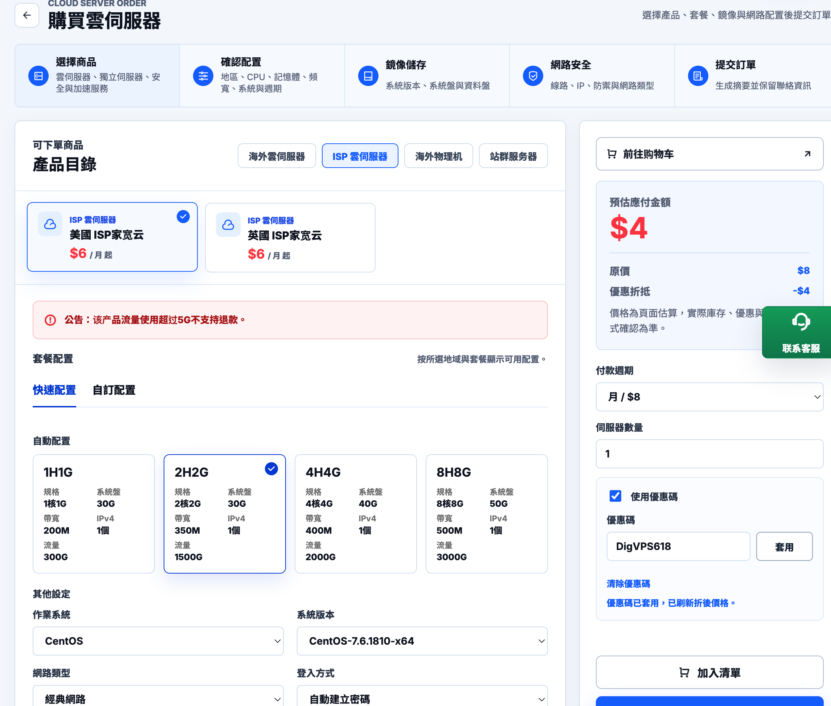Click the 鏡像儲存 step icon
831x706 pixels.
(x=368, y=75)
